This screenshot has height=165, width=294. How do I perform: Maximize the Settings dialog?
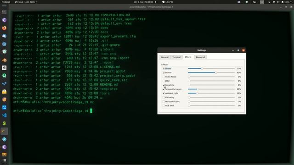point(238,50)
